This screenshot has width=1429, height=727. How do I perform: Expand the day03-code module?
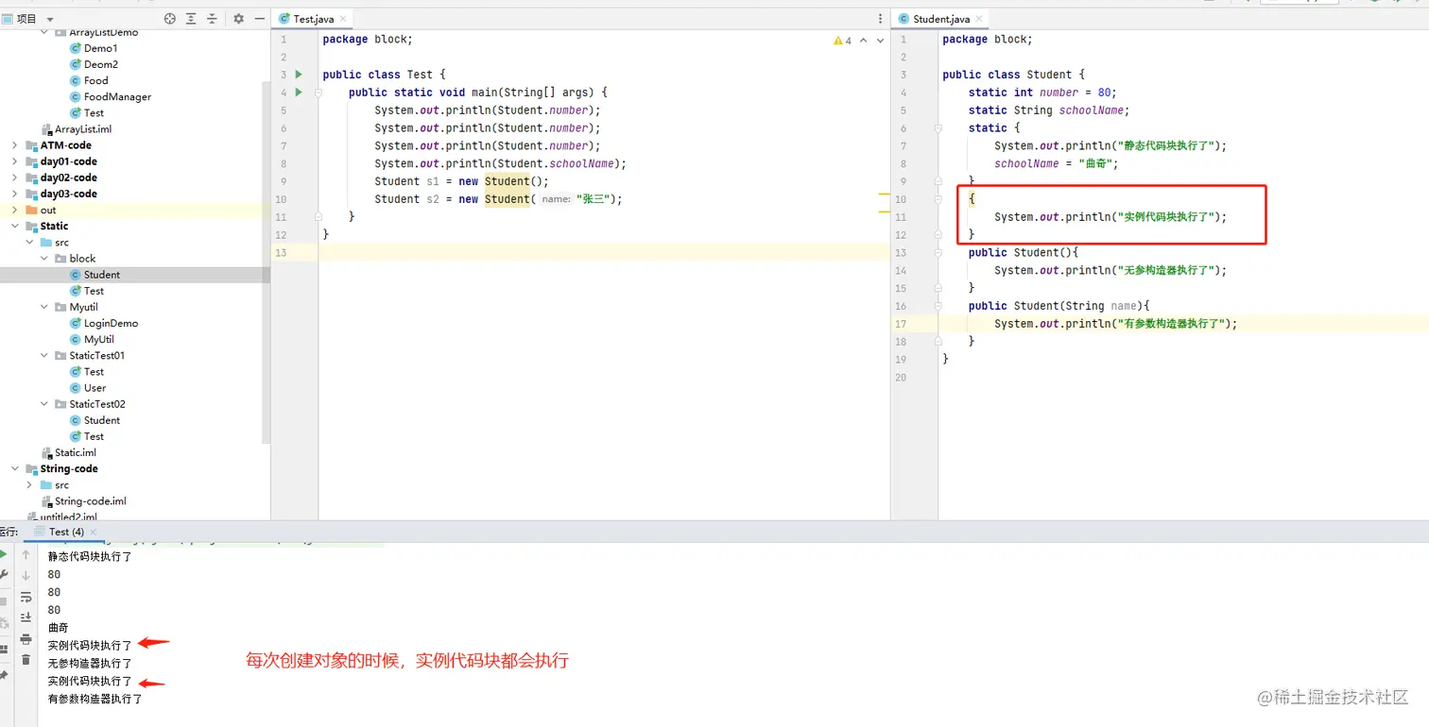click(15, 194)
